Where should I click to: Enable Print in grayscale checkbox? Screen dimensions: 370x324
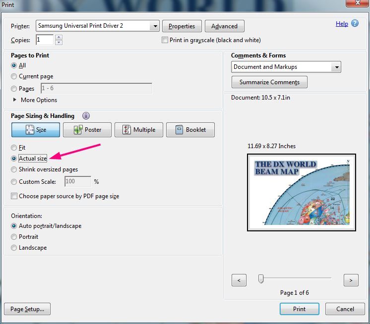pos(165,40)
